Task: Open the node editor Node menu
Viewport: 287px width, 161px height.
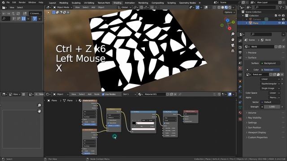Action: coord(97,94)
